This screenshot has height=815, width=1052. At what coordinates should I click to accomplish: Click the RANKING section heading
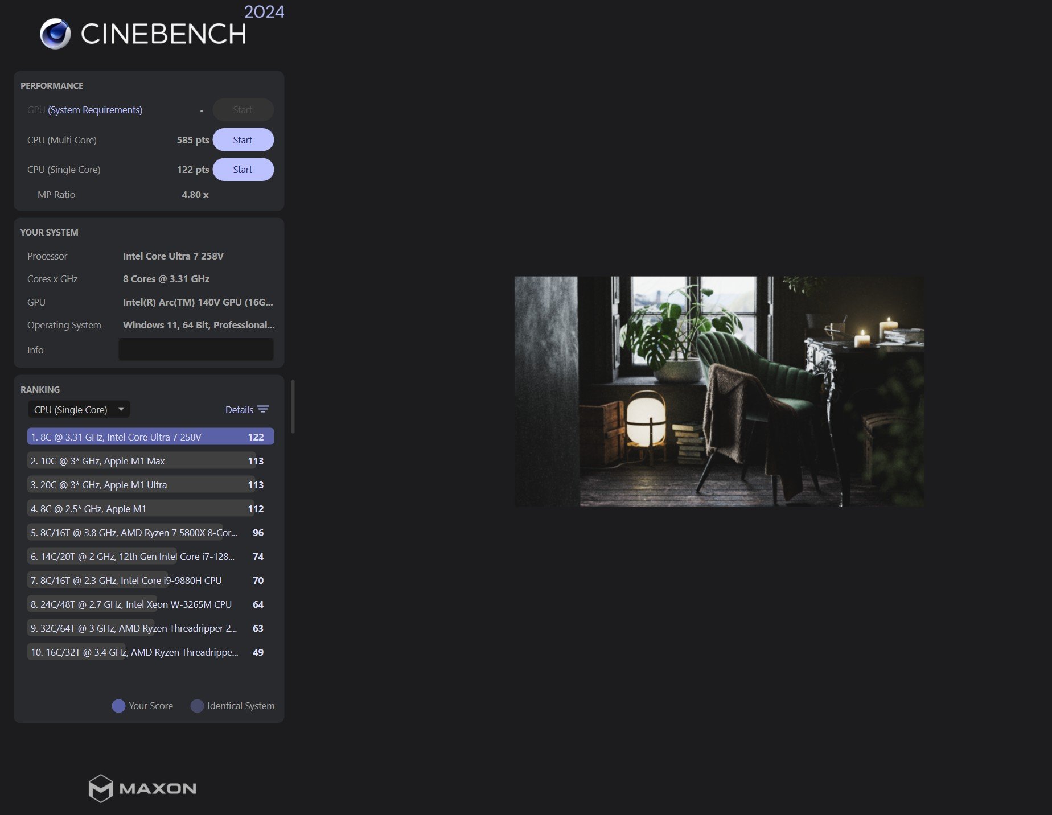pyautogui.click(x=40, y=389)
